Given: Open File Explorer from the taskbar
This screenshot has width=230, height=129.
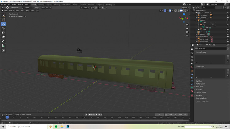Looking at the screenshot, I should coord(62,127).
